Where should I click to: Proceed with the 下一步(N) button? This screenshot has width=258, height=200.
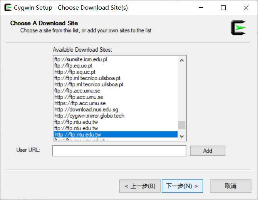[182, 186]
